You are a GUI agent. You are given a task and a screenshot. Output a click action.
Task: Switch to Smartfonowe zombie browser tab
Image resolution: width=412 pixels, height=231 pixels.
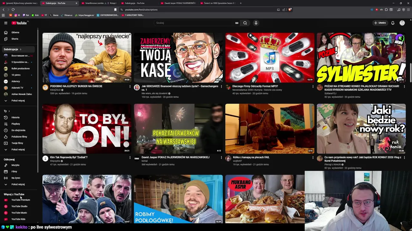pyautogui.click(x=98, y=3)
